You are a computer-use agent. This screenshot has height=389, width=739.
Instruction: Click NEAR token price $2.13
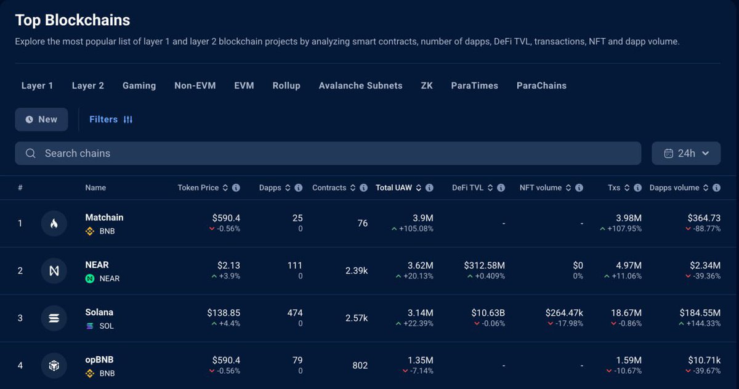[228, 265]
